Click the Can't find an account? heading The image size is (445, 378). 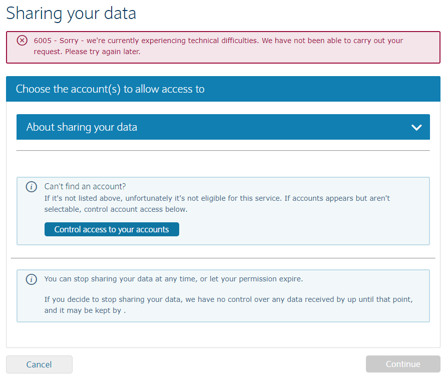(x=85, y=187)
